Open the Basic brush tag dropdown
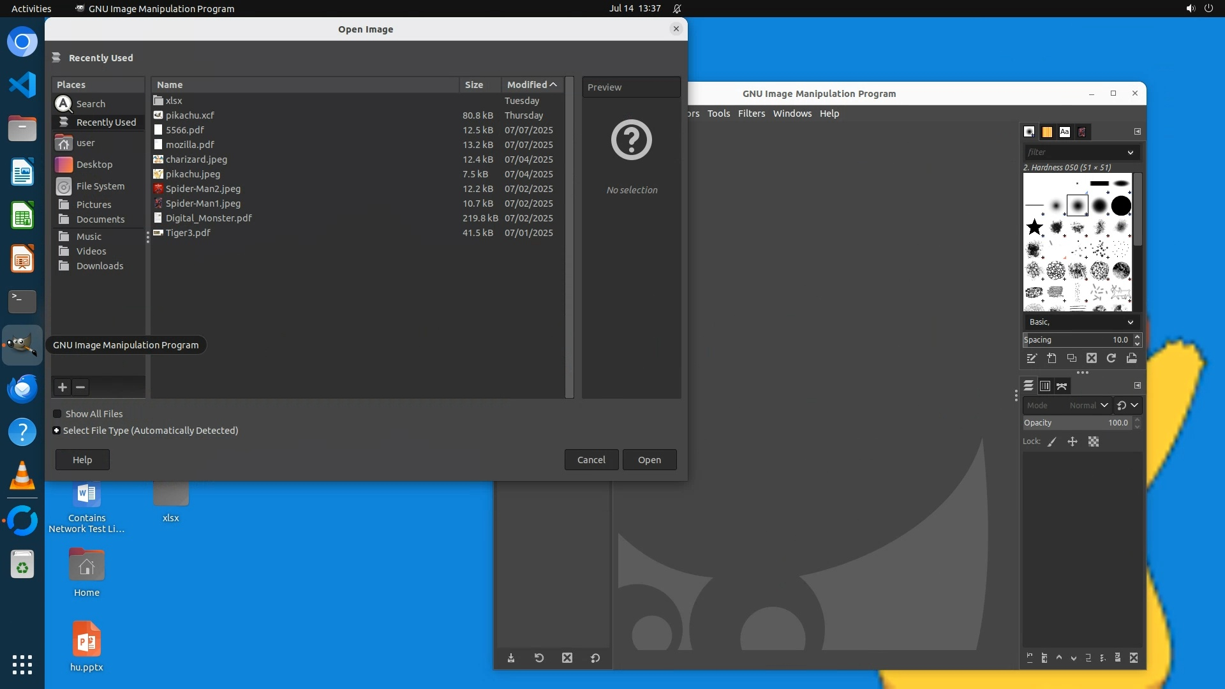This screenshot has height=689, width=1225. coord(1081,322)
